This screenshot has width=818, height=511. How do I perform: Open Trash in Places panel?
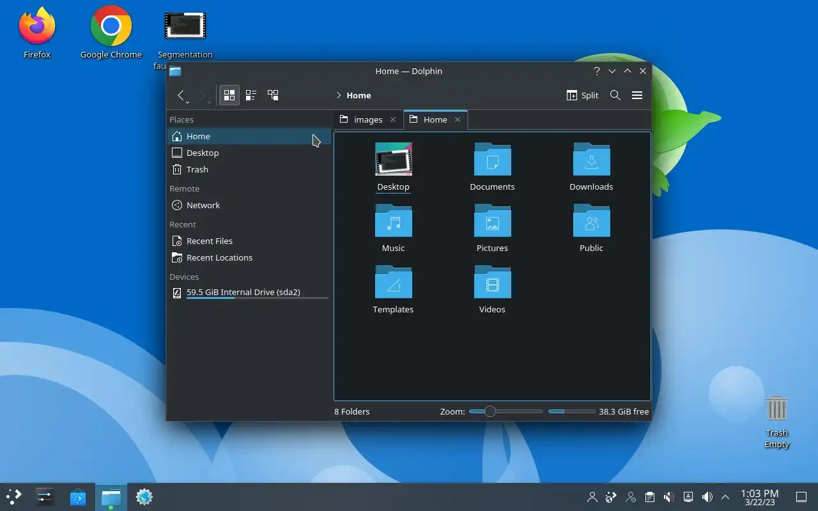[249, 169]
